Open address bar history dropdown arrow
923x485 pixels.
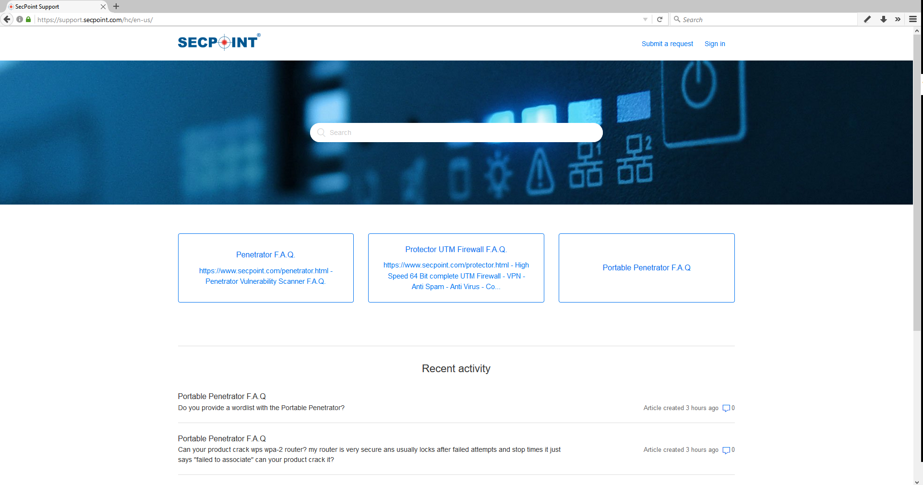pyautogui.click(x=645, y=19)
